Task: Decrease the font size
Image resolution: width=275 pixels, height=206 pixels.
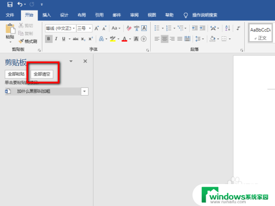Action: [x=105, y=28]
